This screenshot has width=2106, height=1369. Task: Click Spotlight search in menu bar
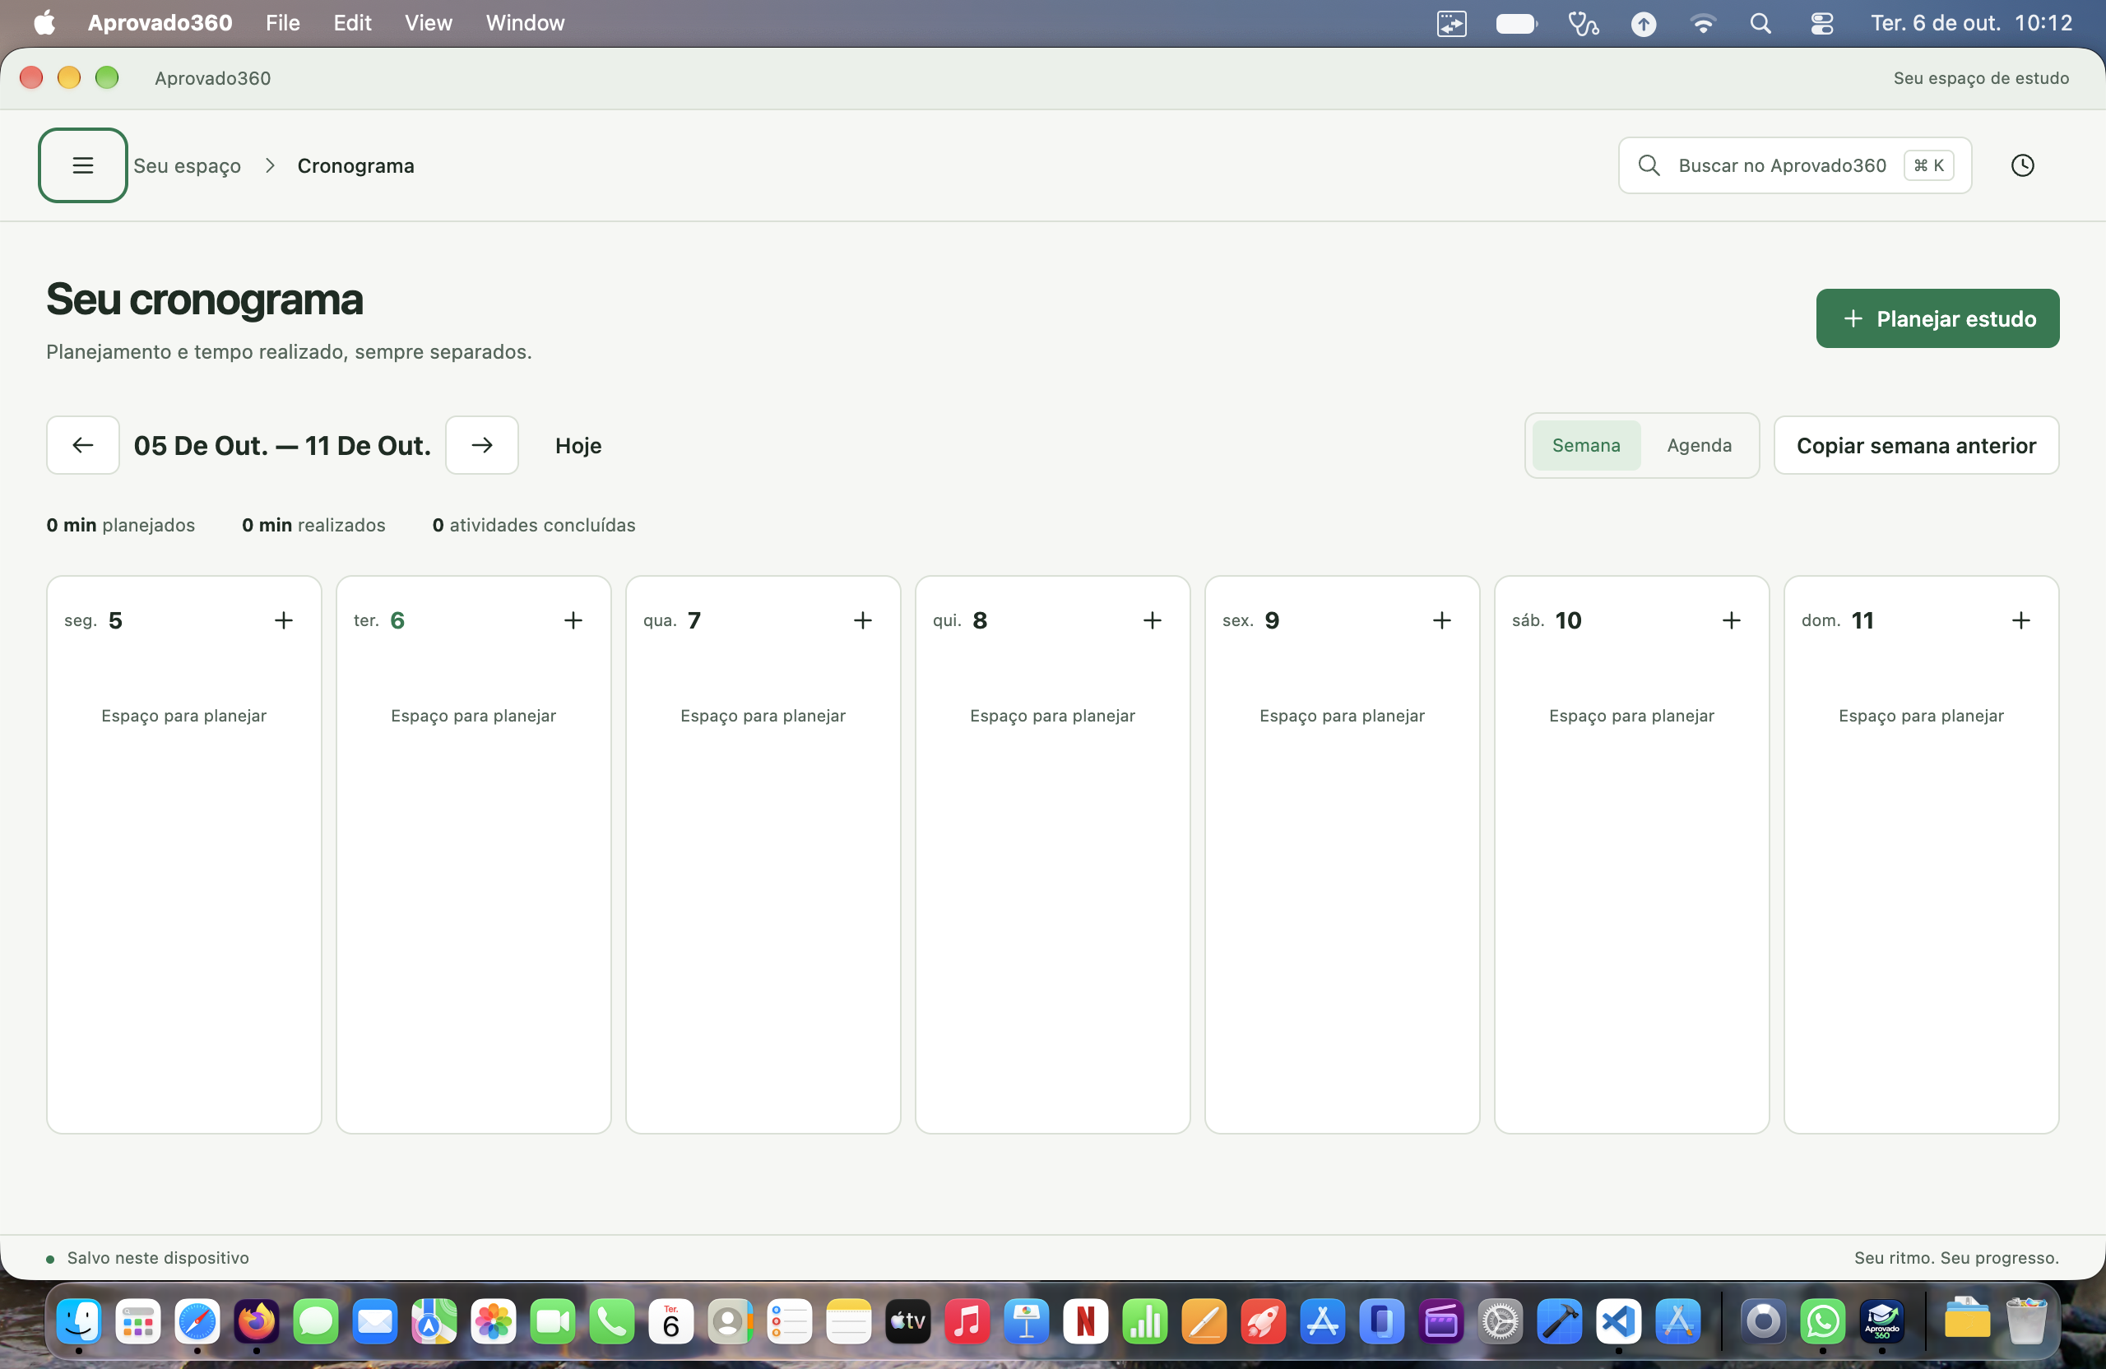(x=1760, y=23)
